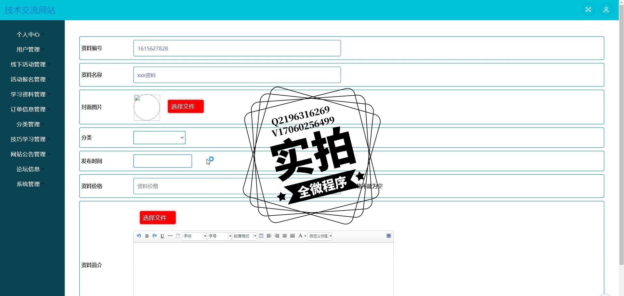Focus the 资料价格 input field

237,186
